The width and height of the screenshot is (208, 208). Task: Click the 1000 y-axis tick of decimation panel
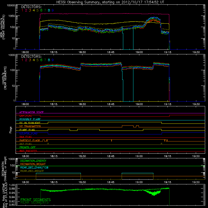pos(12,159)
